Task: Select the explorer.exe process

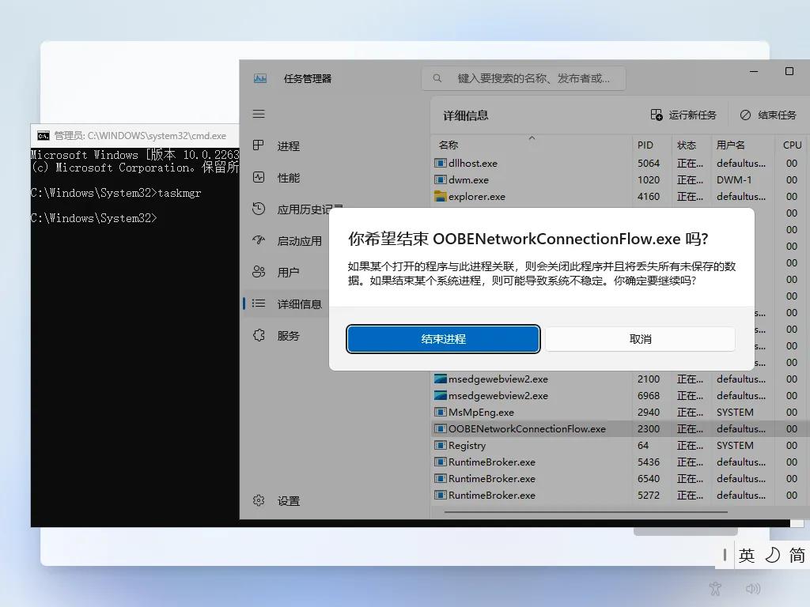Action: tap(620, 197)
